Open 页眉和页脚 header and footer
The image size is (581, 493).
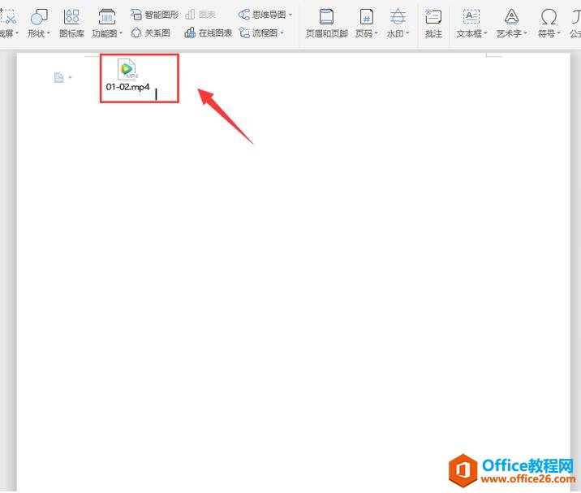325,22
